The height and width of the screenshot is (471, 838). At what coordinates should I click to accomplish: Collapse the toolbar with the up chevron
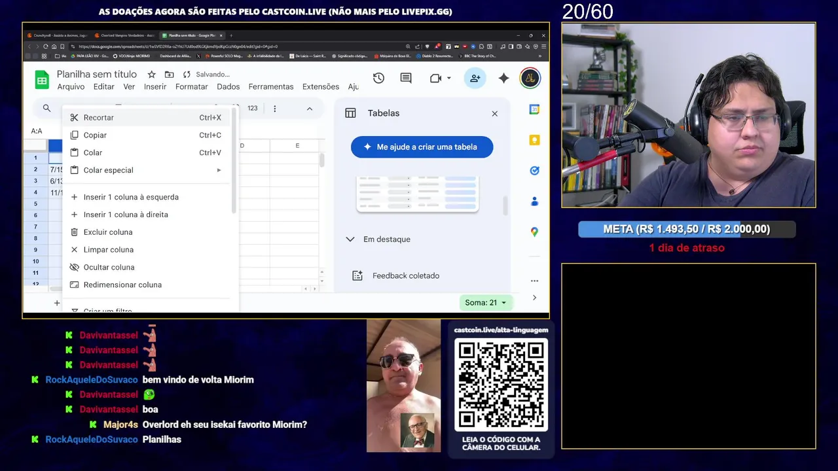pyautogui.click(x=309, y=109)
